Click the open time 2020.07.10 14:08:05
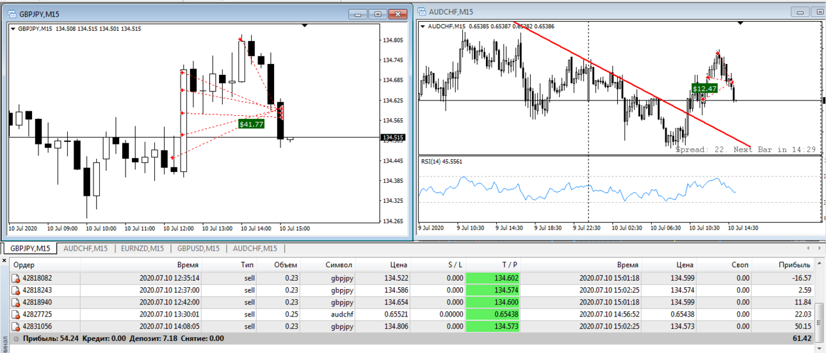The width and height of the screenshot is (826, 353). point(169,326)
